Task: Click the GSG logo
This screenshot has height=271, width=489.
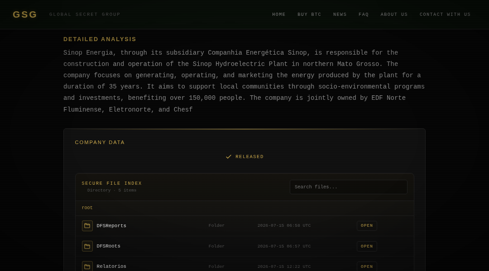Action: click(x=24, y=14)
